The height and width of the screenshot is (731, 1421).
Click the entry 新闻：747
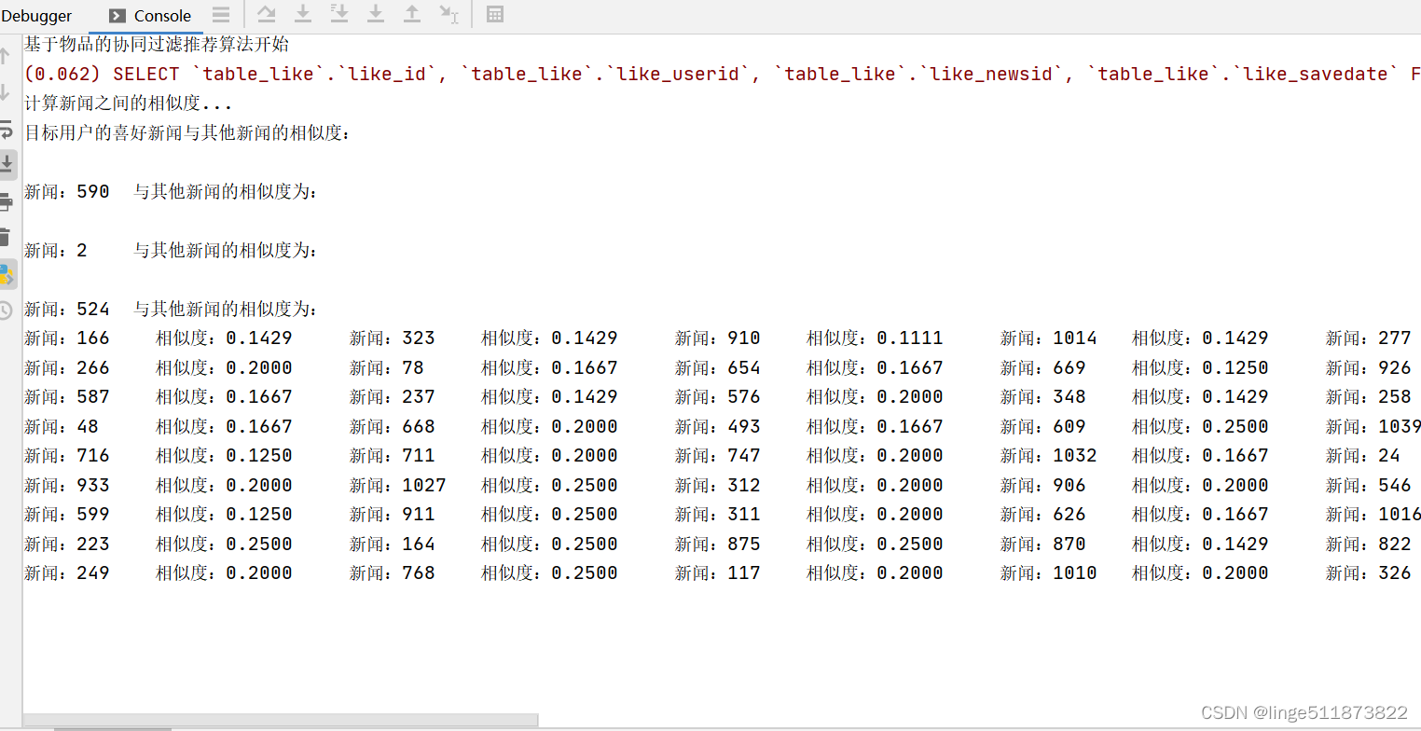pyautogui.click(x=718, y=455)
